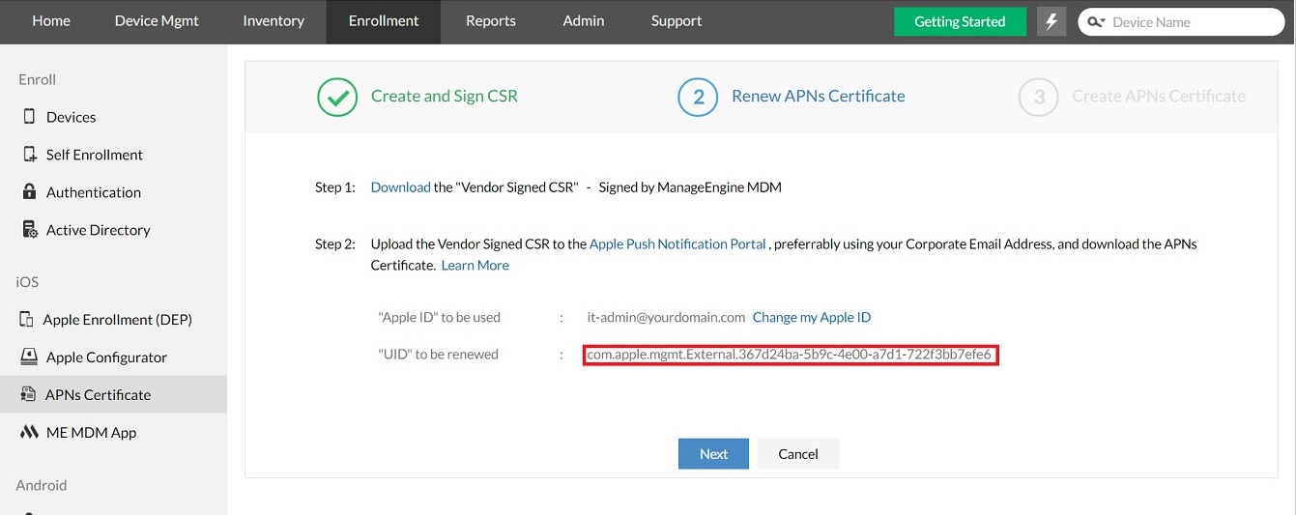Image resolution: width=1296 pixels, height=515 pixels.
Task: Download the Vendor Signed CSR
Action: [400, 187]
